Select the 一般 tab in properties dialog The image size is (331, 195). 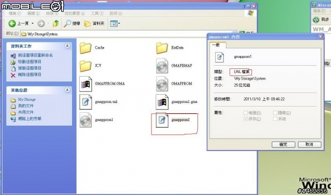(217, 45)
